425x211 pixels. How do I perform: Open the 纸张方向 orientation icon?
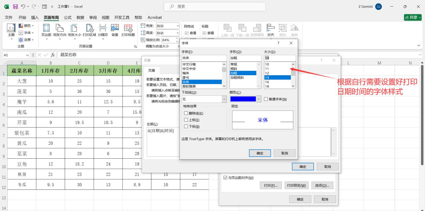click(x=60, y=28)
